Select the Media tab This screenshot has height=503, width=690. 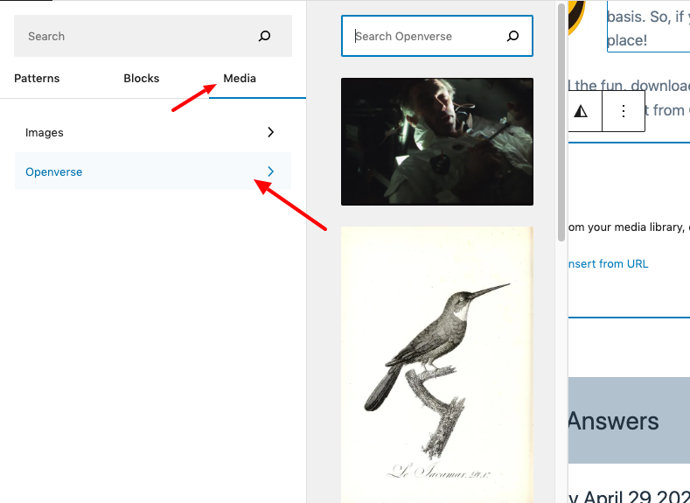pyautogui.click(x=240, y=79)
